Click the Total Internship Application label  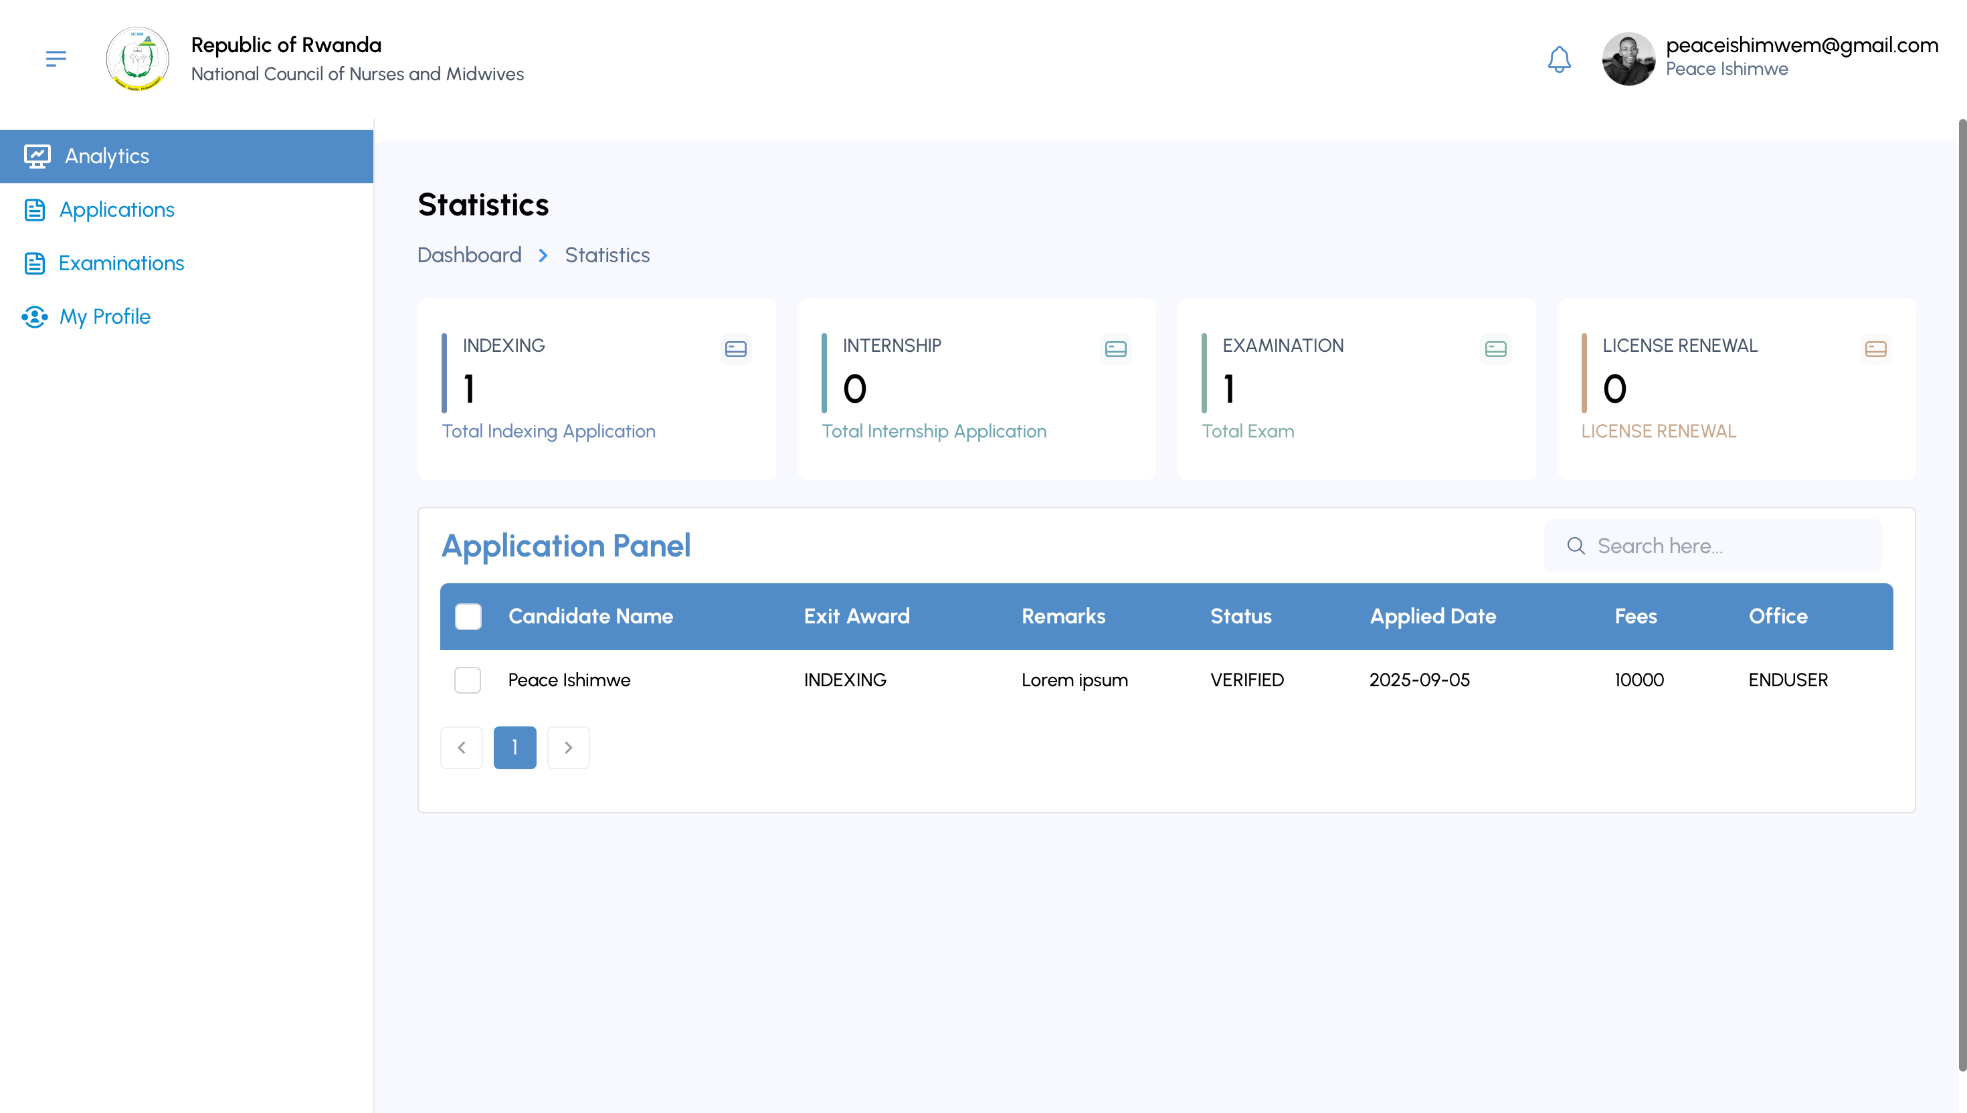click(933, 431)
